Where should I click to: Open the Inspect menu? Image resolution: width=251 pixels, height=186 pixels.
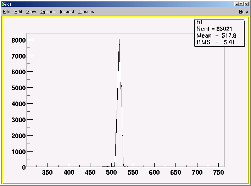(x=67, y=12)
